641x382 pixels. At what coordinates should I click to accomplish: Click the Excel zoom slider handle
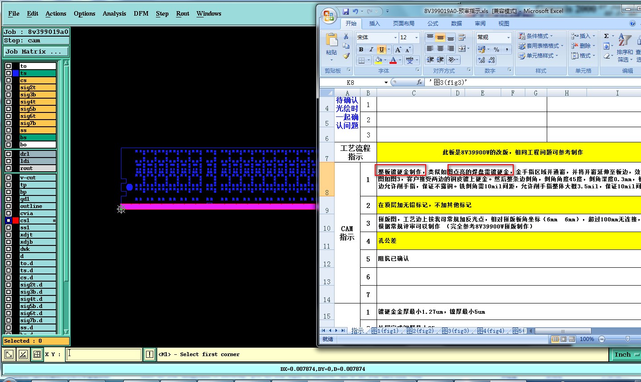tap(628, 339)
